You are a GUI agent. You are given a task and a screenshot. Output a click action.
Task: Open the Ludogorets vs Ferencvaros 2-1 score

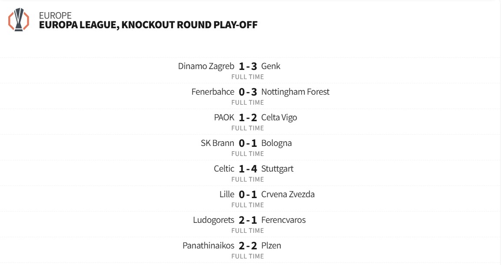coord(248,220)
